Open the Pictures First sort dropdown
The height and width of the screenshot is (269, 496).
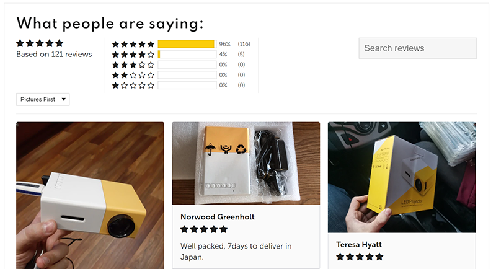pyautogui.click(x=43, y=99)
